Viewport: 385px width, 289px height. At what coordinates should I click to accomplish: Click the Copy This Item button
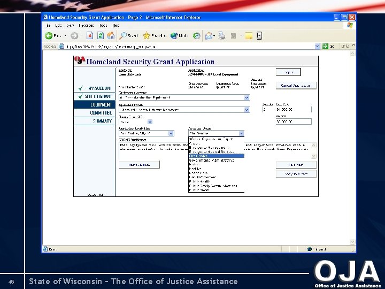tap(296, 174)
